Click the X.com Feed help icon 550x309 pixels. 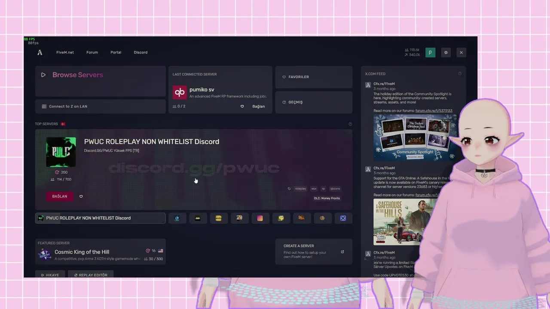coord(460,74)
